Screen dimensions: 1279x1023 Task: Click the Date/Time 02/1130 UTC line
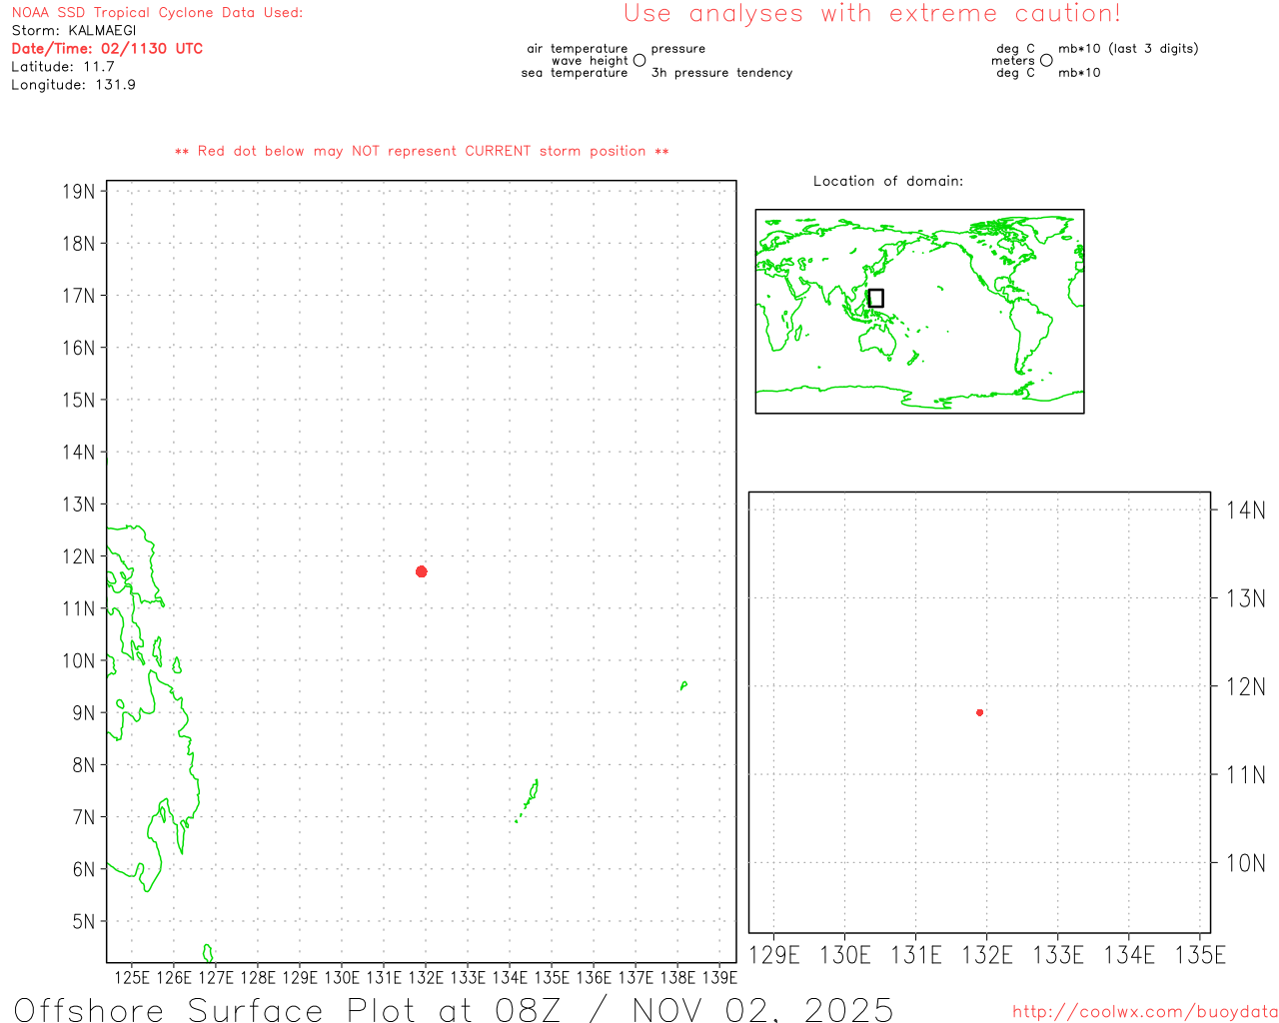(107, 49)
